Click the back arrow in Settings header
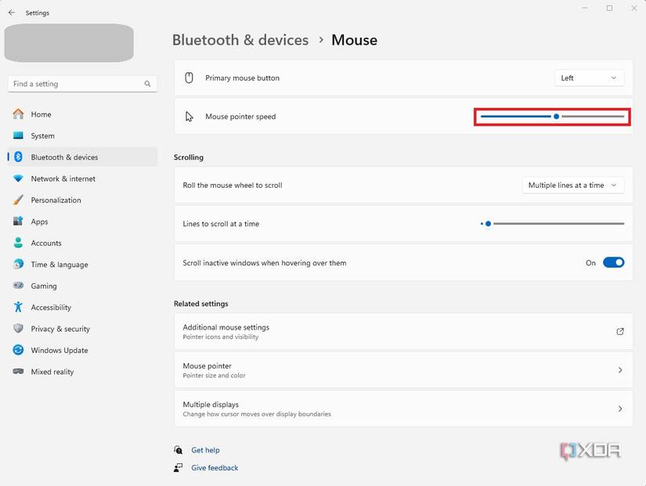 [x=12, y=13]
